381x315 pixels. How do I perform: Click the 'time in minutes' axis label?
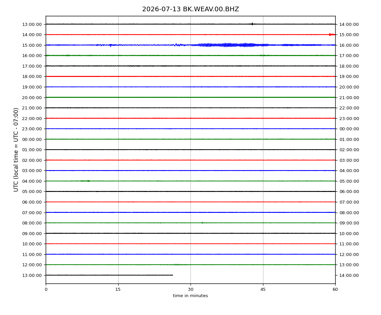190,296
